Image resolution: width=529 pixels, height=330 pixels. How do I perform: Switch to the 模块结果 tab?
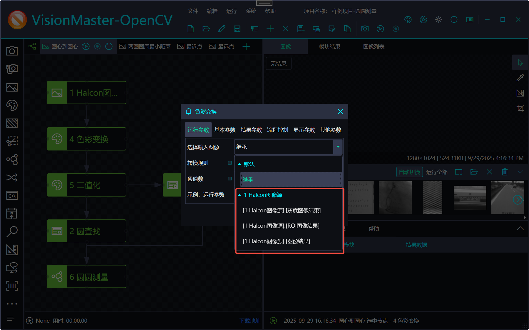tap(330, 47)
